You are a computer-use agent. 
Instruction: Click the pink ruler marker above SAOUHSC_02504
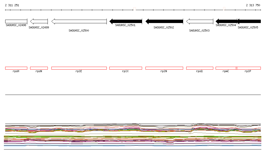click(224, 9)
